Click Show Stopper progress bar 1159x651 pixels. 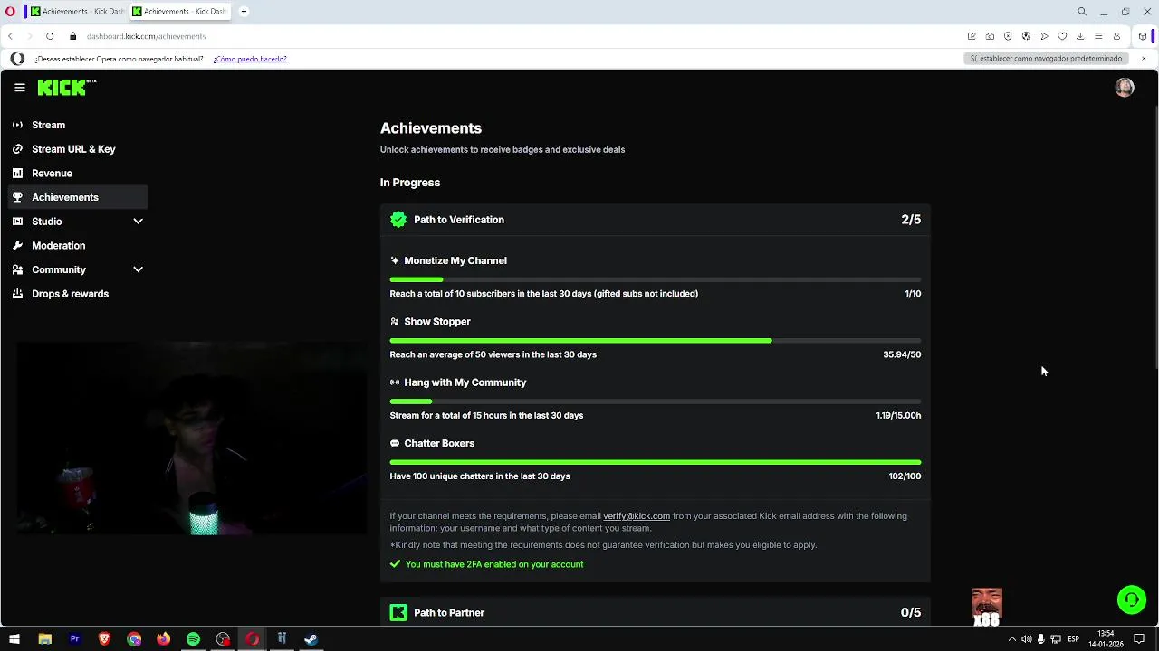tap(656, 341)
